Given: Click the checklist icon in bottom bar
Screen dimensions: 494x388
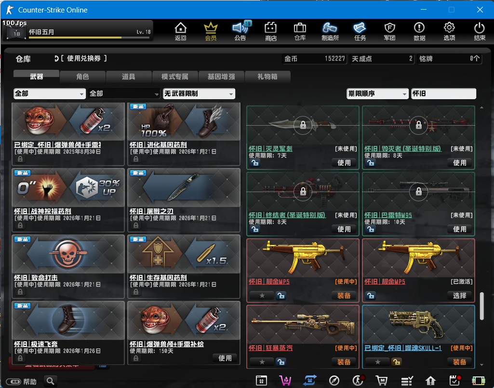Looking at the screenshot, I should 407,381.
